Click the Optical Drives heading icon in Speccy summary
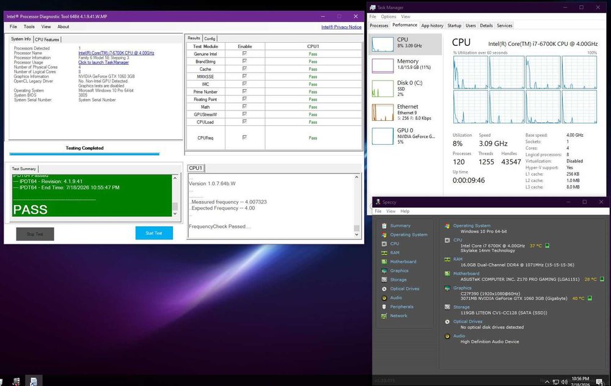611x386 pixels. tap(447, 321)
